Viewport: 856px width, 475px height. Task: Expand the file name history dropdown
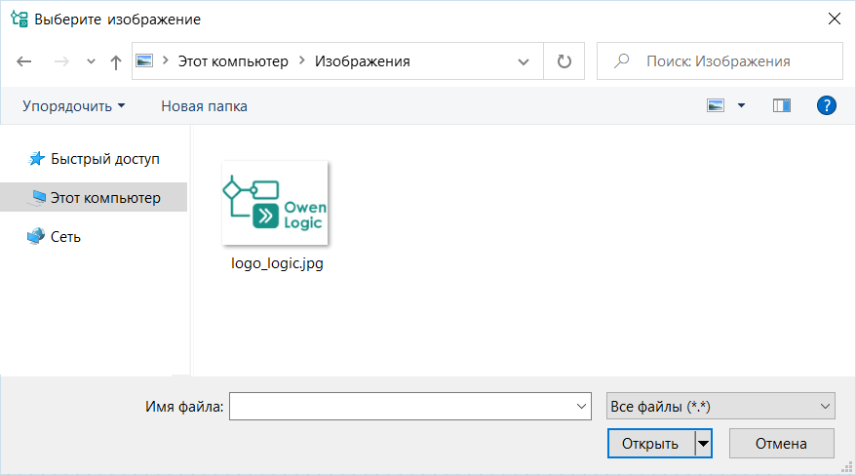click(581, 406)
